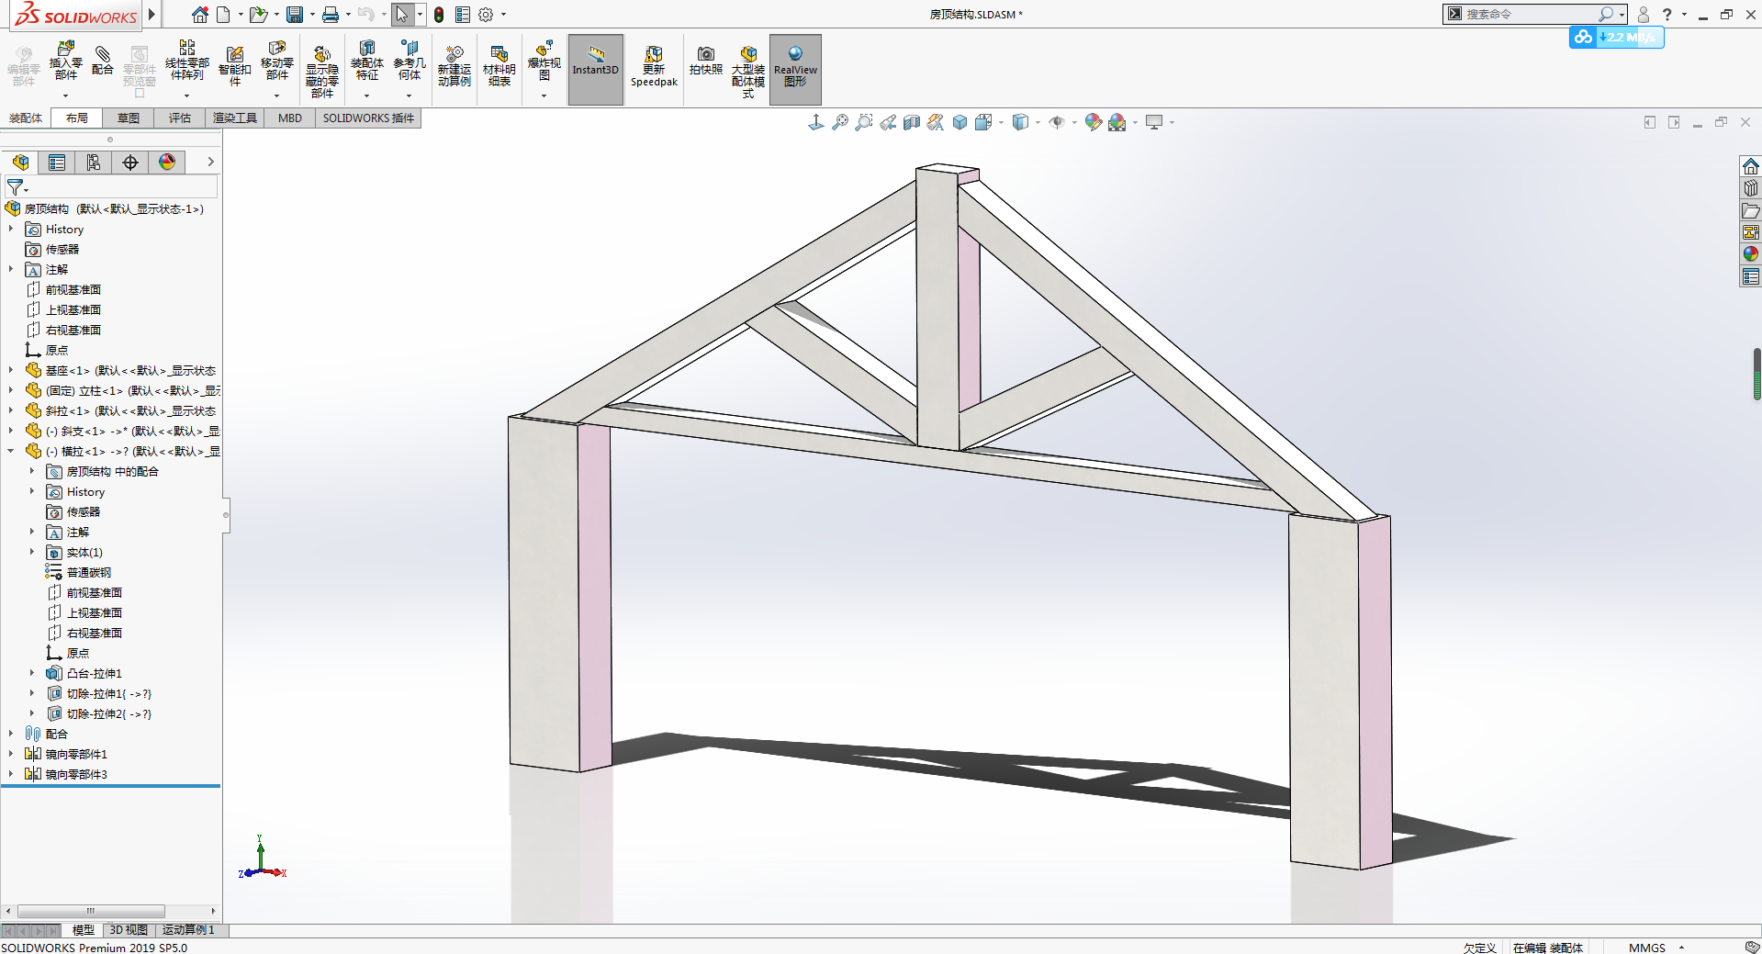Click the MMGS unit system button

coord(1646,948)
